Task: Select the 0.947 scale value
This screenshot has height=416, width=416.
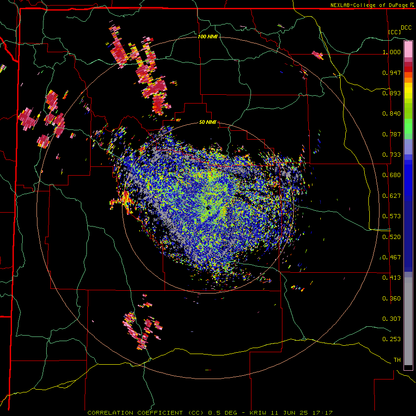Action: coord(392,73)
